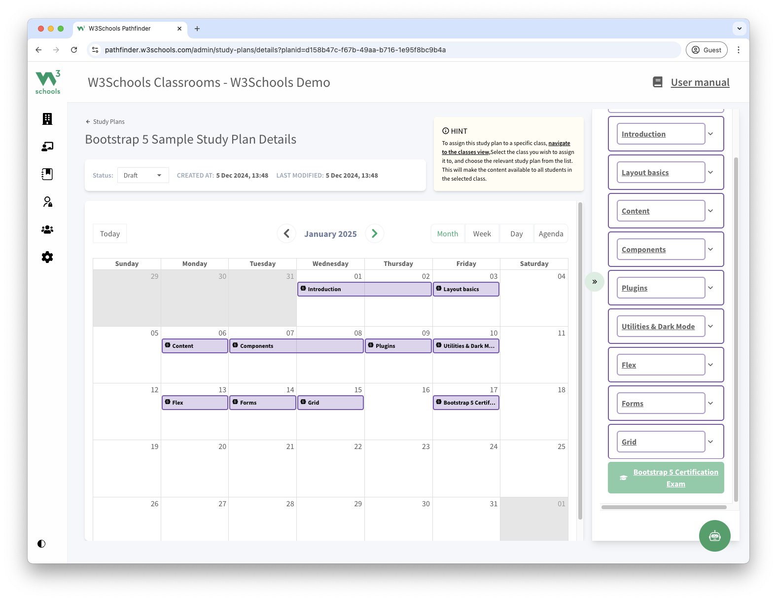The width and height of the screenshot is (777, 600).
Task: Click the Today button
Action: [x=110, y=234]
